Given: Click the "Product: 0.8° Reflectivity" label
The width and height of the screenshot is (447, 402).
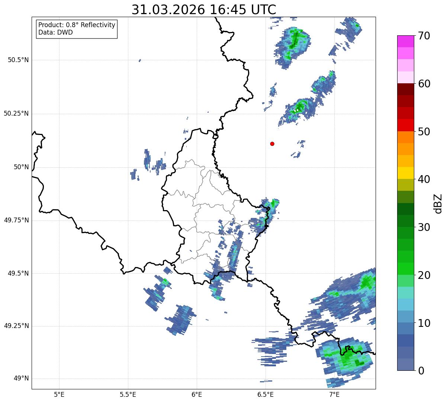Looking at the screenshot, I should [x=77, y=25].
